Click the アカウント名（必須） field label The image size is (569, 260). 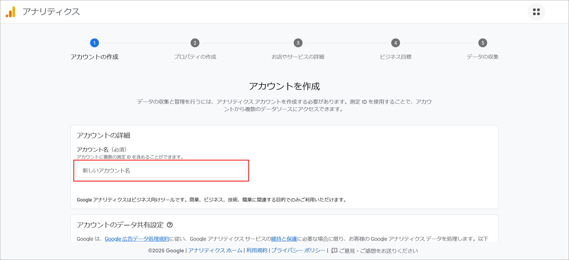(x=103, y=149)
